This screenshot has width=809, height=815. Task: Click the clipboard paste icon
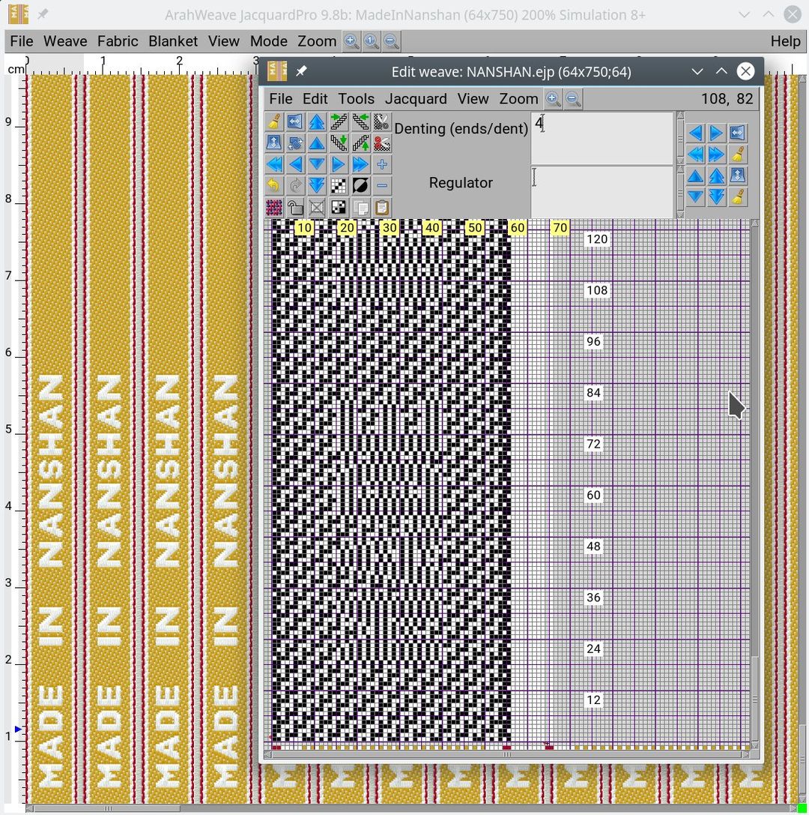(x=381, y=208)
